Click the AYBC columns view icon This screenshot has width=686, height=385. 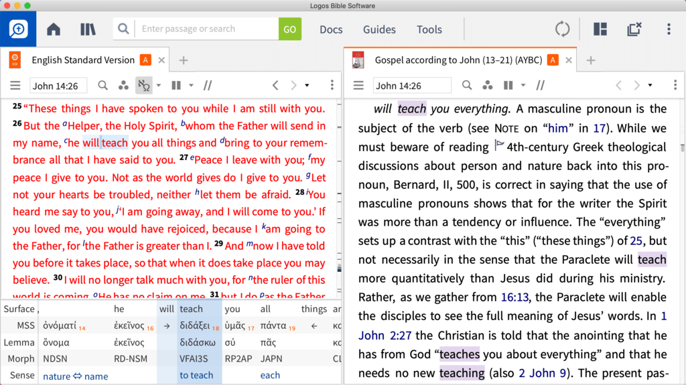(508, 85)
